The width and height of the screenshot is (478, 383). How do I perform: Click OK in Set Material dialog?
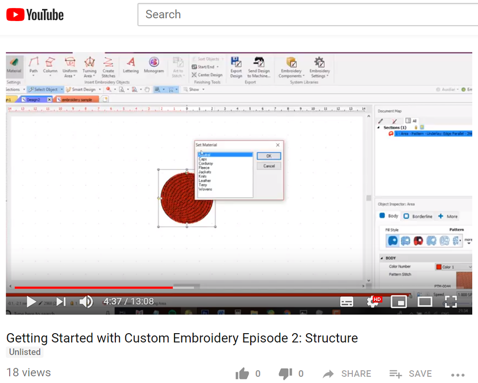pos(269,156)
